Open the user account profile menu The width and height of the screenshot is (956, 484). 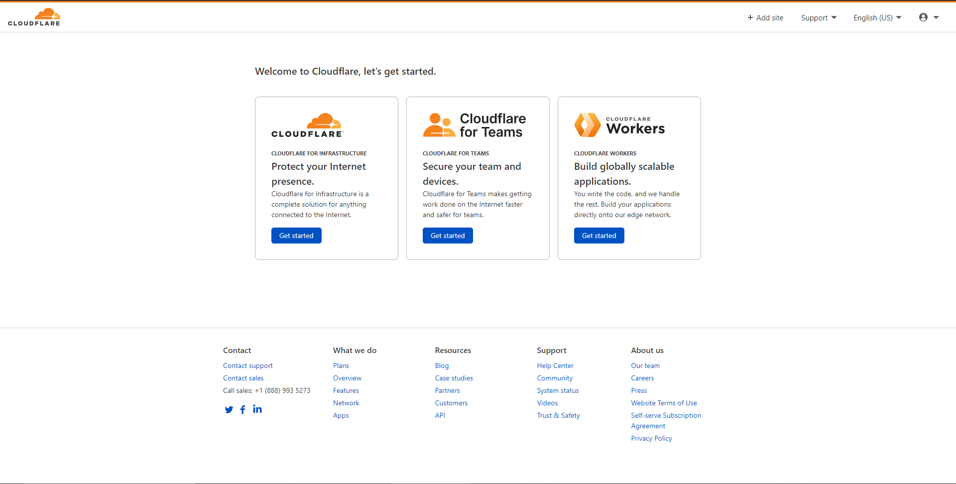[929, 17]
